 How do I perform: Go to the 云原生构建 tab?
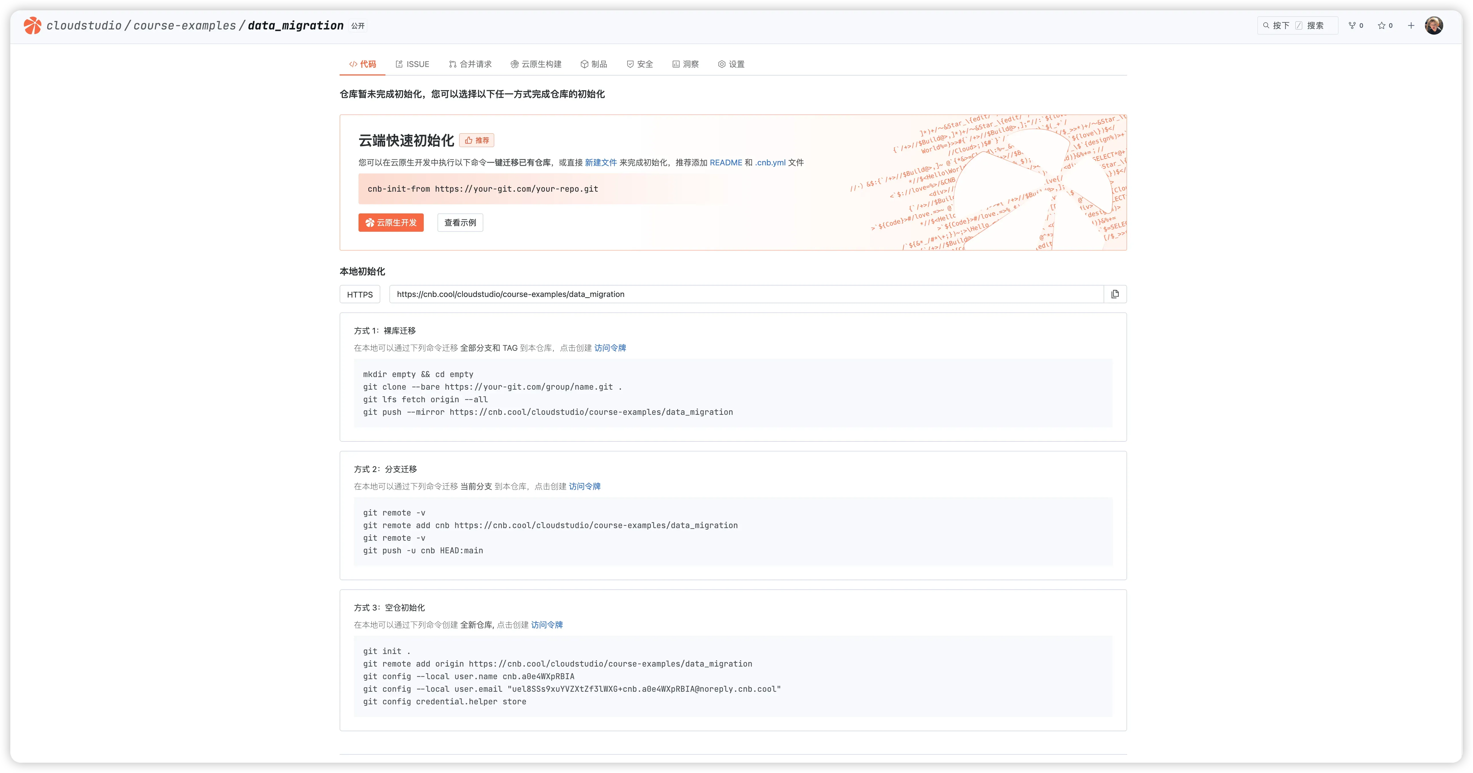pyautogui.click(x=536, y=64)
